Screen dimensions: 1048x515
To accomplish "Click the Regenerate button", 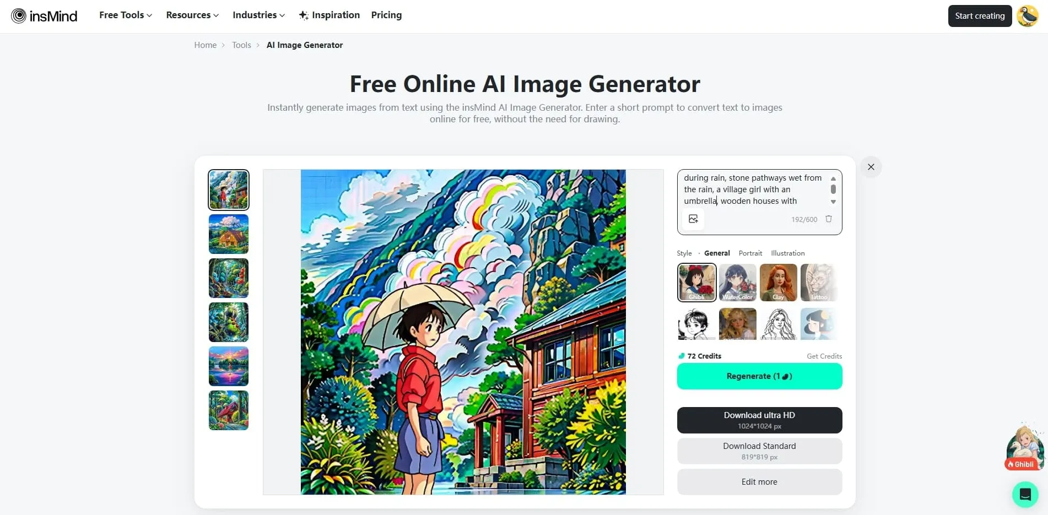I will click(759, 376).
